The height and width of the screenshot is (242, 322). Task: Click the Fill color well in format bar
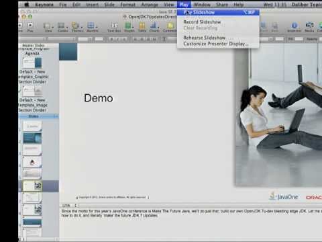tap(299, 39)
